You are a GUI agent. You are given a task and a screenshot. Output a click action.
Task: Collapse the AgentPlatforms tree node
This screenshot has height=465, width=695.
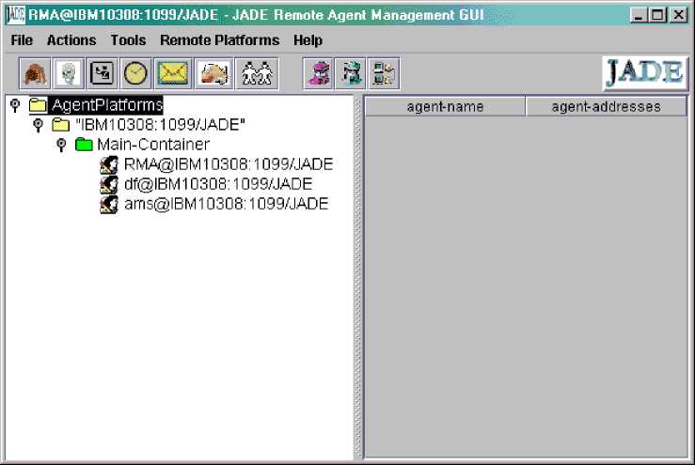(15, 105)
